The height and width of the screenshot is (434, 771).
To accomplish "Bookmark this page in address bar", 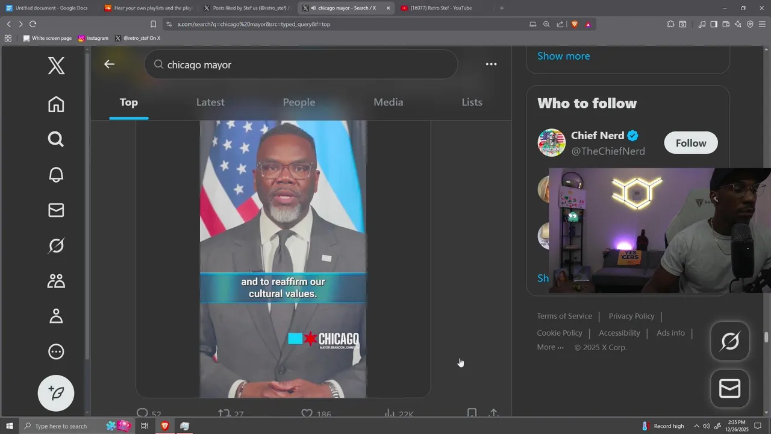I will coord(153,24).
